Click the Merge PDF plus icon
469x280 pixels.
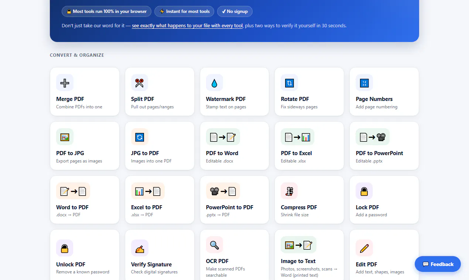[x=65, y=83]
